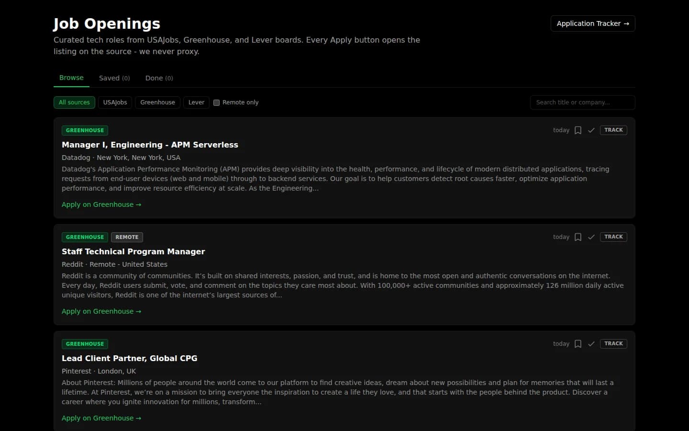Click the Pinterest · London, UK text
Viewport: 689px width, 431px height.
point(99,371)
